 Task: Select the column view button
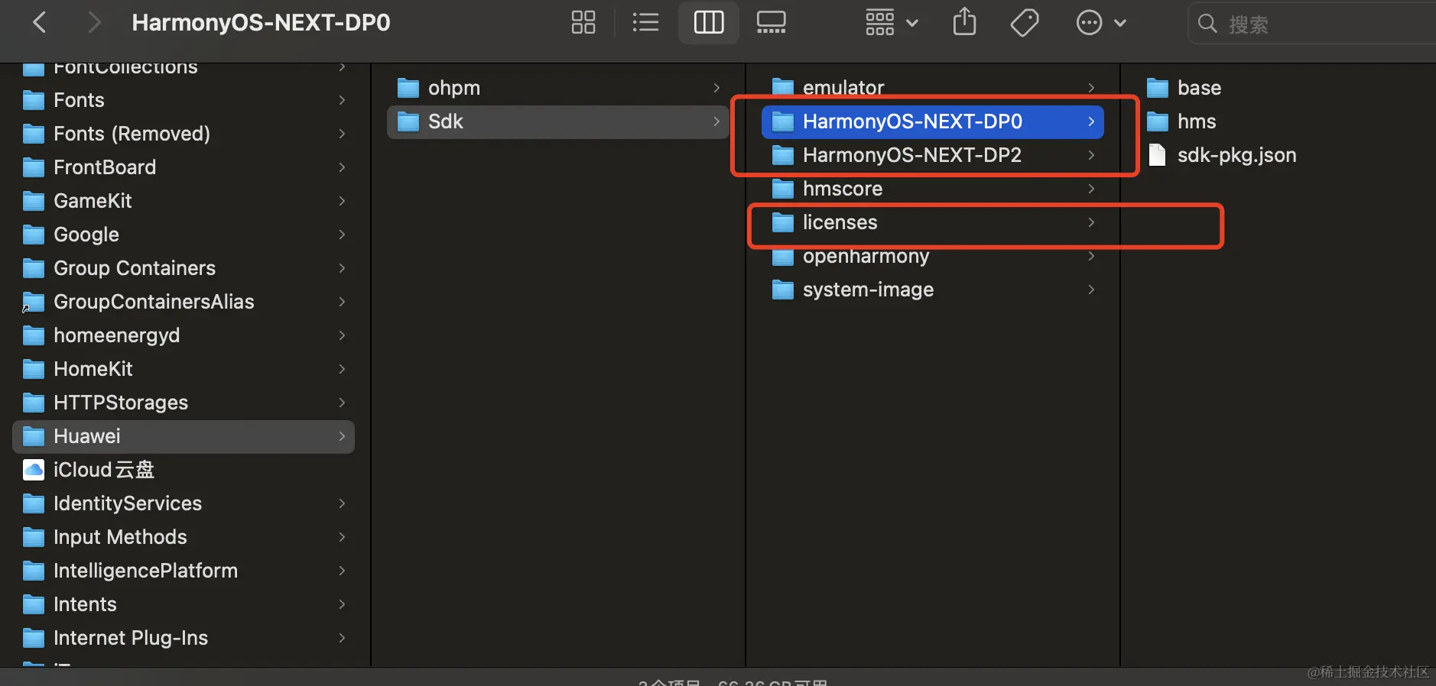[x=708, y=23]
